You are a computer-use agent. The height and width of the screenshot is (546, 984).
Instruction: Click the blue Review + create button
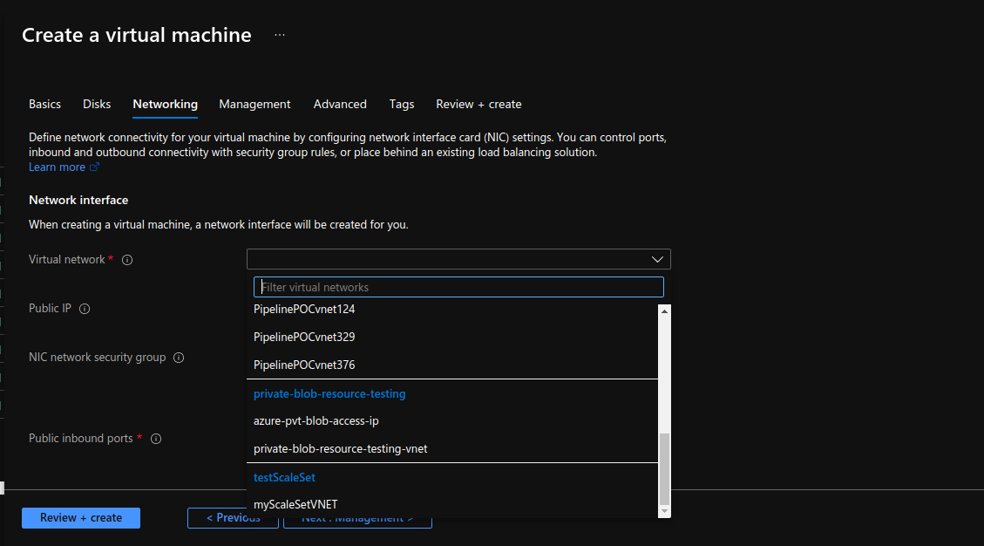coord(81,518)
